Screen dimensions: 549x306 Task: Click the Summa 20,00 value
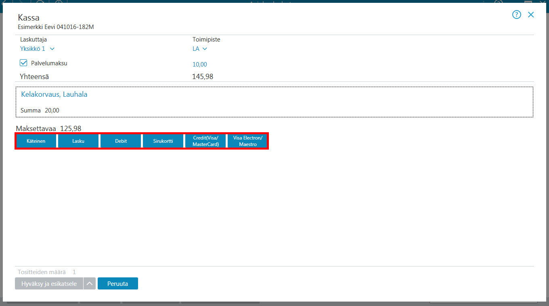(52, 110)
